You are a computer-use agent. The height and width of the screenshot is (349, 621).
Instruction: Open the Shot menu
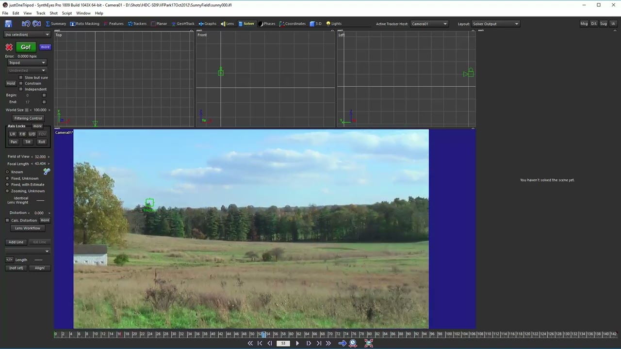(x=53, y=13)
